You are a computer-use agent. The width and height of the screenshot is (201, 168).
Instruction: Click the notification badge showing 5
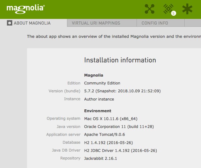coord(173,13)
